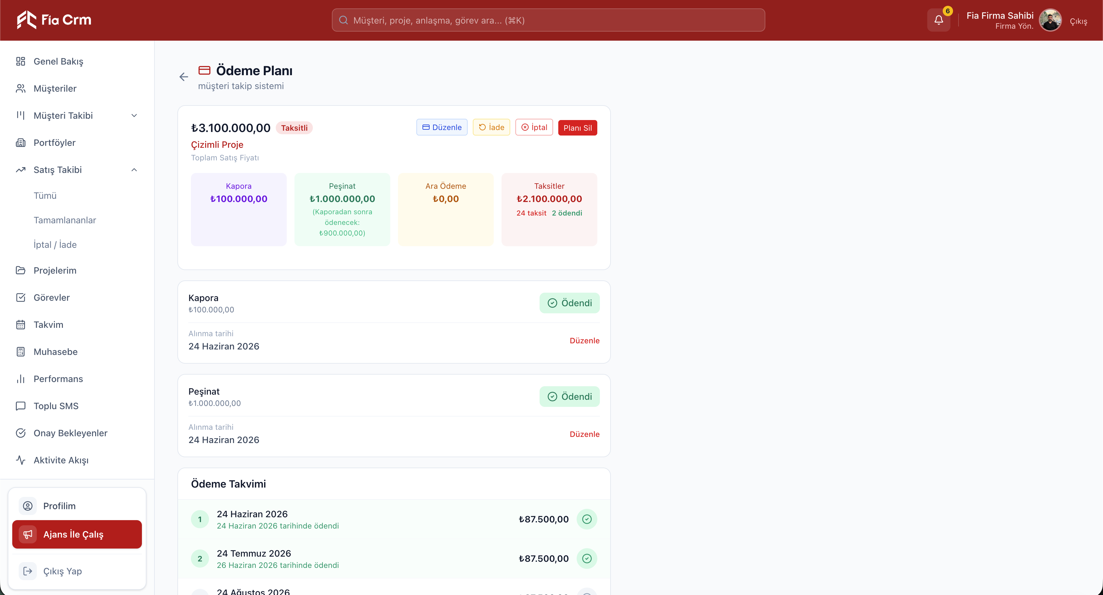Collapse the Satış Takibi submenu chevron
Viewport: 1103px width, 595px height.
click(x=134, y=170)
